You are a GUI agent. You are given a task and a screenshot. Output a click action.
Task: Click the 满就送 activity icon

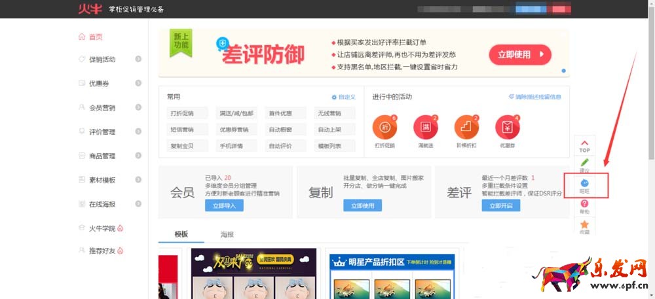[426, 127]
